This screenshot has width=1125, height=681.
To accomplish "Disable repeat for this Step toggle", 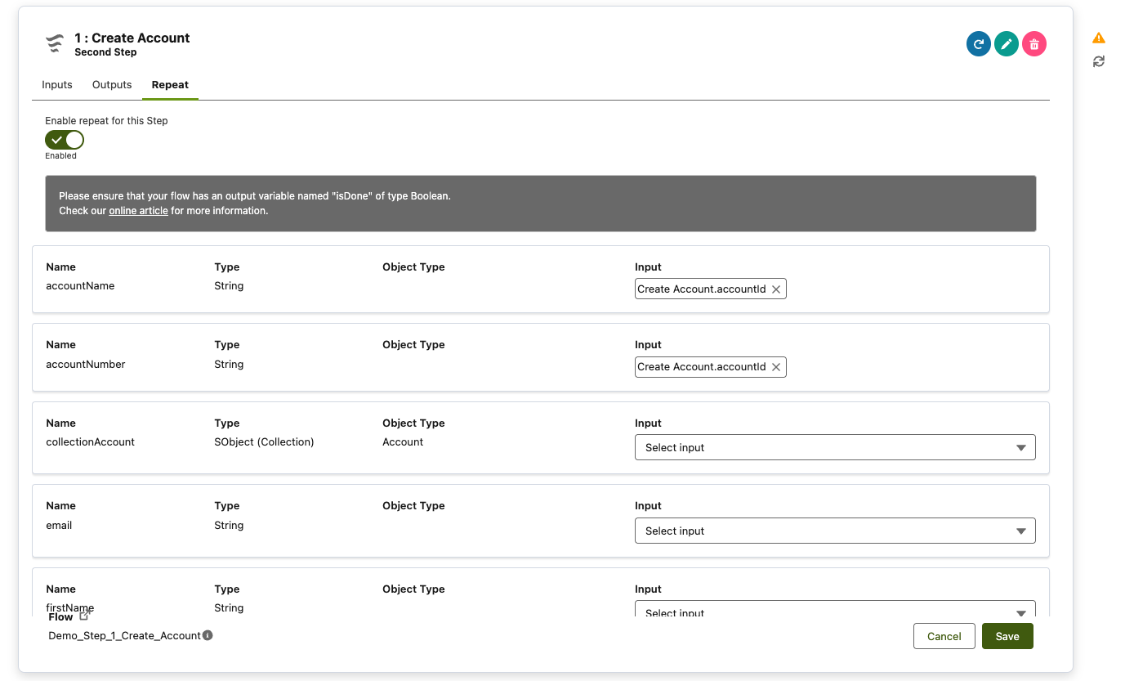I will 65,140.
